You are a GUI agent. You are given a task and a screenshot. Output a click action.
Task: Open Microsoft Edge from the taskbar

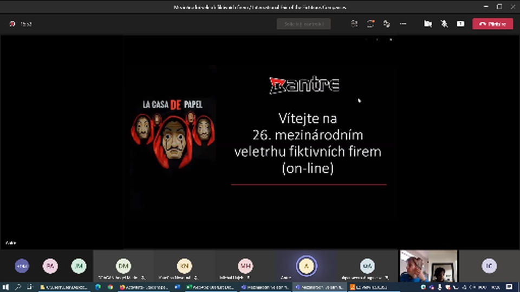[98, 287]
